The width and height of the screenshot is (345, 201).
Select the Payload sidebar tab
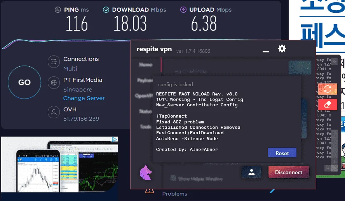click(x=145, y=80)
